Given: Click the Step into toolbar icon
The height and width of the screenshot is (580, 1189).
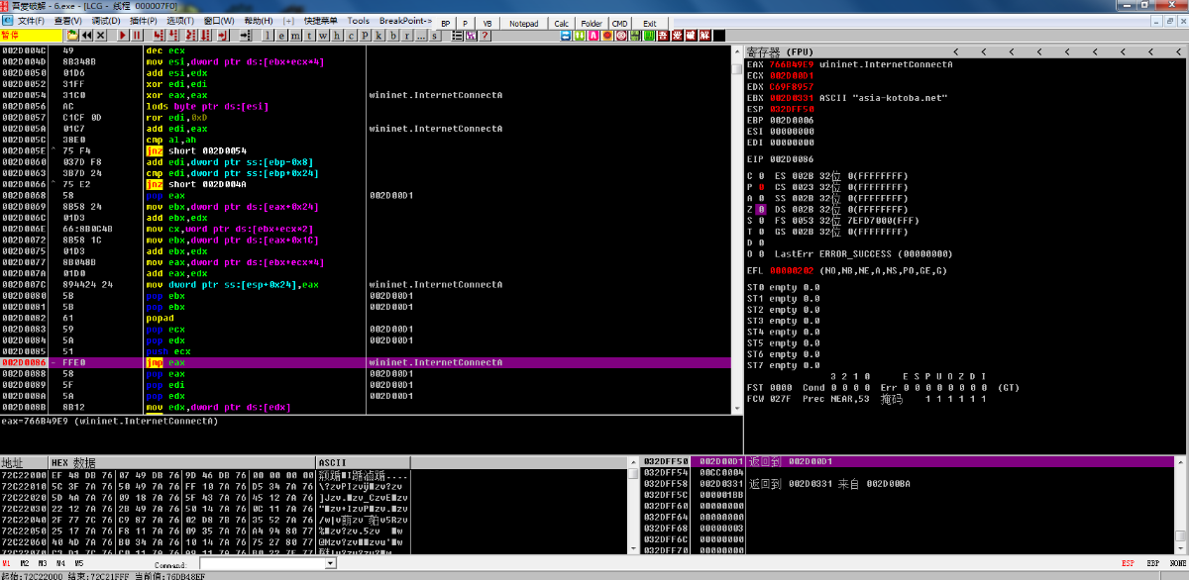Looking at the screenshot, I should pyautogui.click(x=157, y=36).
